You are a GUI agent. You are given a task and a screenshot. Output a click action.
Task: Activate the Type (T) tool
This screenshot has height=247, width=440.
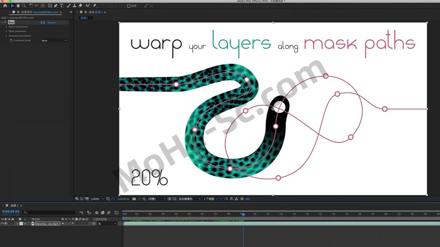point(61,6)
